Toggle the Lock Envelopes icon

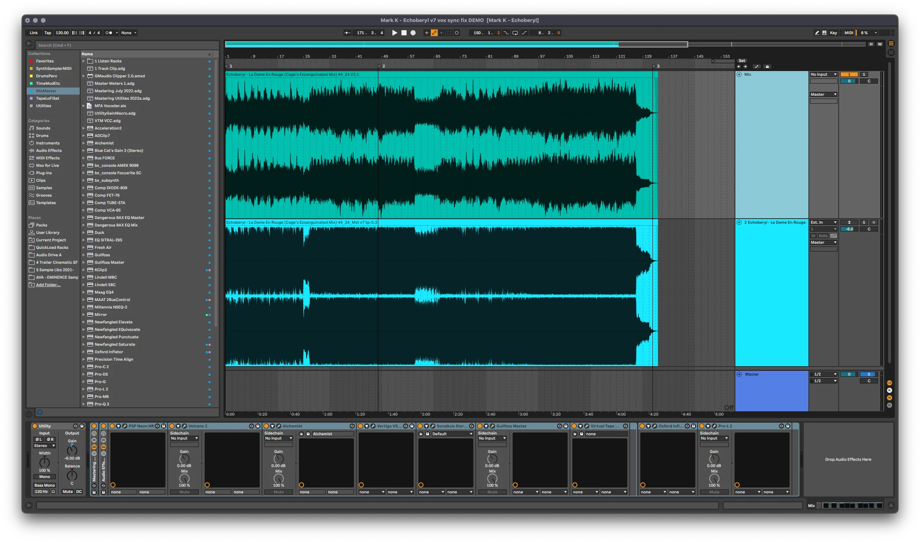click(x=767, y=67)
